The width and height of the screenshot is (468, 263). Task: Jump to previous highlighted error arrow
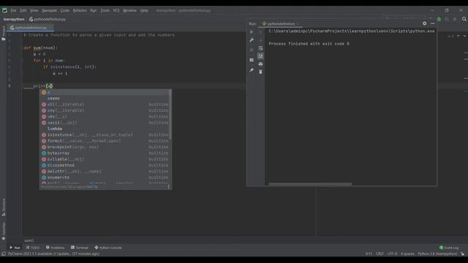point(458,36)
